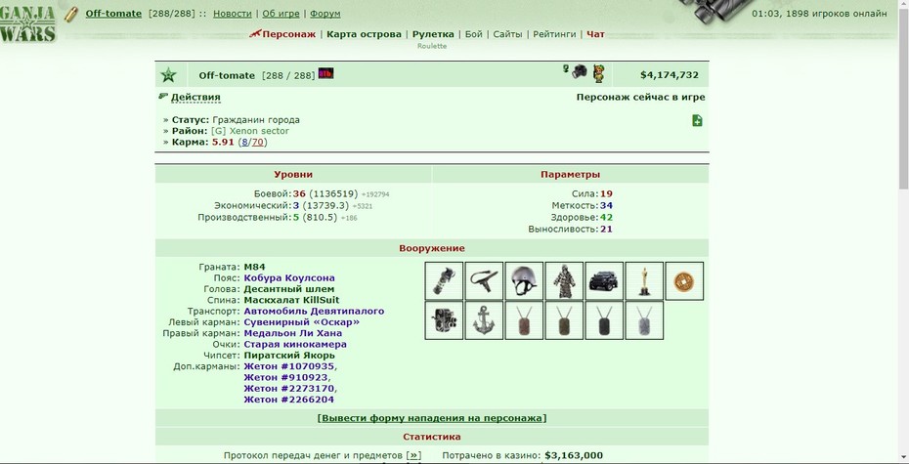Open the Сайты menu item
This screenshot has width=909, height=464.
click(x=507, y=34)
